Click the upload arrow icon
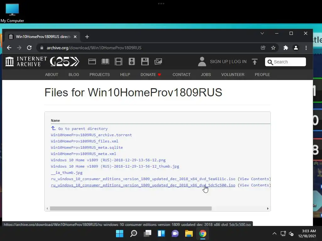Screen dimensions: 322x241 tap(255, 62)
